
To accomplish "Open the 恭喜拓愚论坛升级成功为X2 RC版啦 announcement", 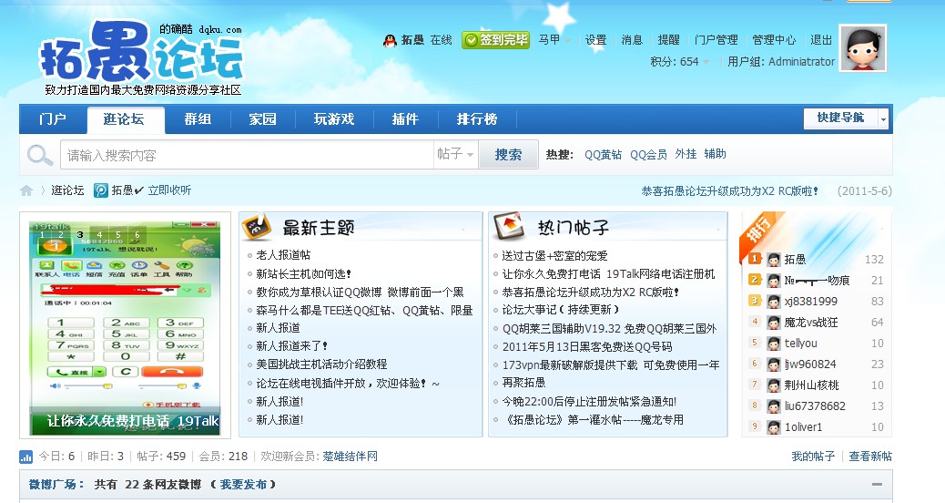I will 730,191.
